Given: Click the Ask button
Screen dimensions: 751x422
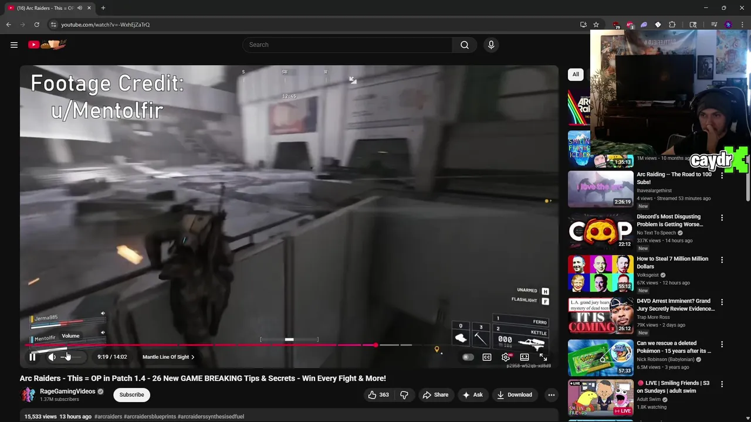Looking at the screenshot, I should [472, 394].
